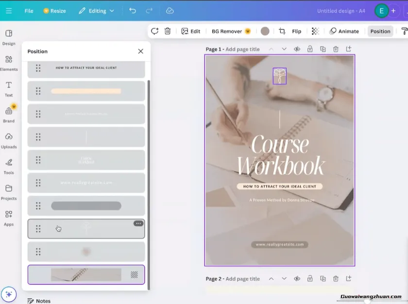Click the crop icon in toolbar
Screen dimensions: 408x304
282,31
